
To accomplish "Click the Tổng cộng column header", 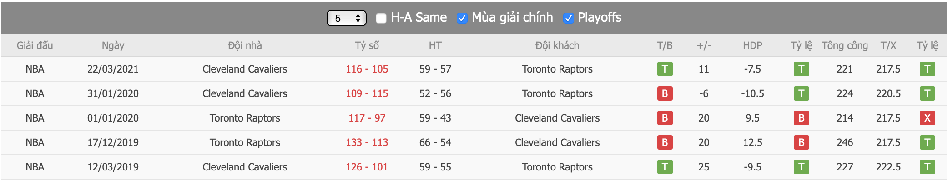I will 845,45.
